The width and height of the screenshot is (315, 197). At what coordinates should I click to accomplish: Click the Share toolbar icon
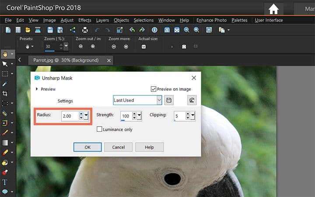pos(73,30)
